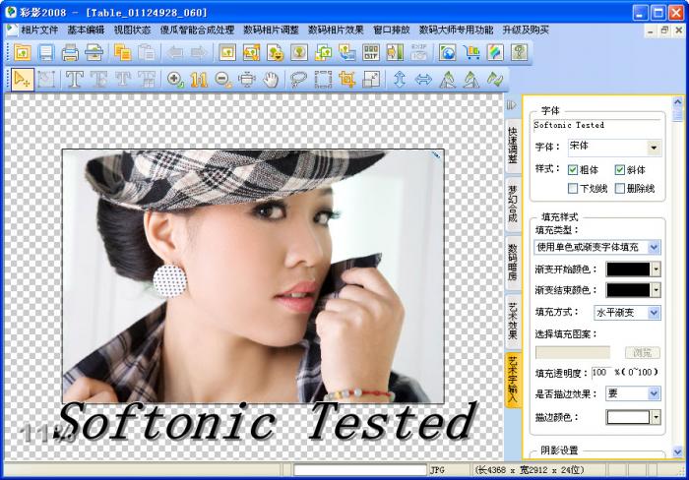
Task: Select the rectangular marquee tool
Action: [x=323, y=80]
